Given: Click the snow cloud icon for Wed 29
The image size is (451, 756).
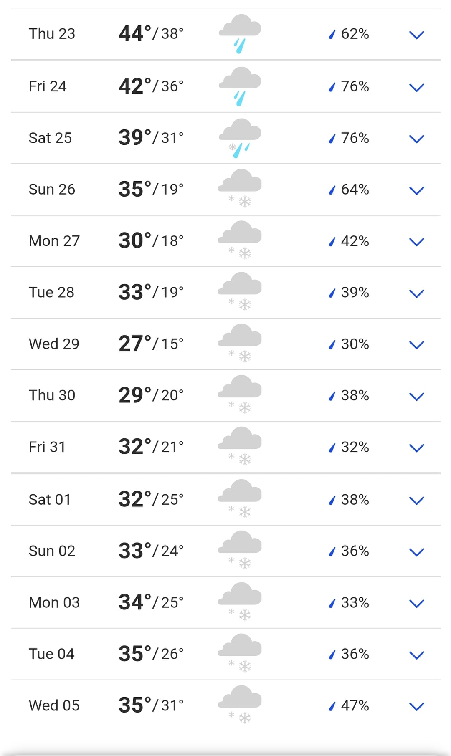Looking at the screenshot, I should click(x=240, y=343).
